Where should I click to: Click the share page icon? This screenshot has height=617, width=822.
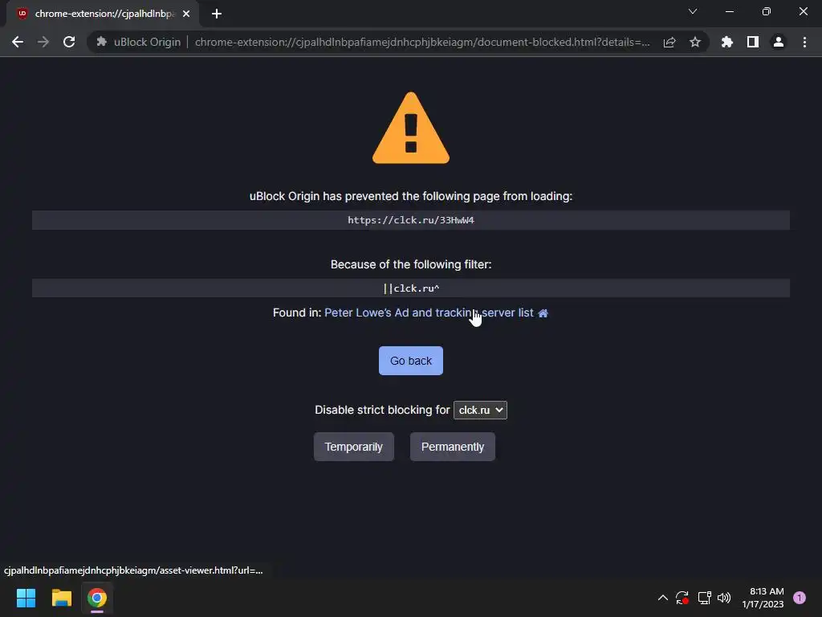coord(669,42)
